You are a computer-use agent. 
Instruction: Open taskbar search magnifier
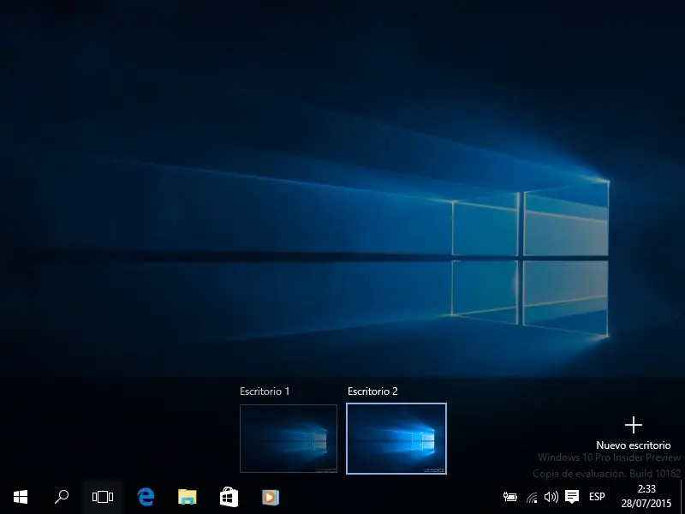click(62, 497)
